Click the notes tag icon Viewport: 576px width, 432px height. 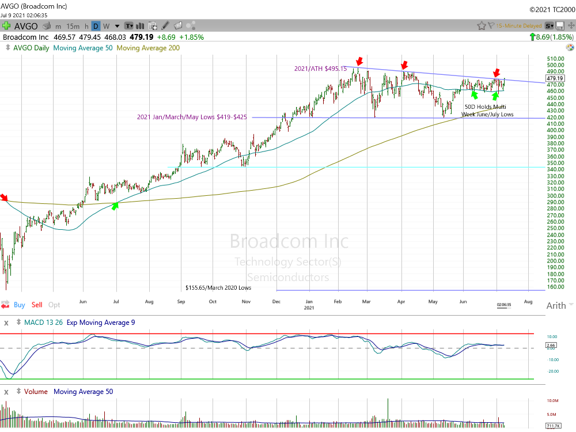click(178, 26)
